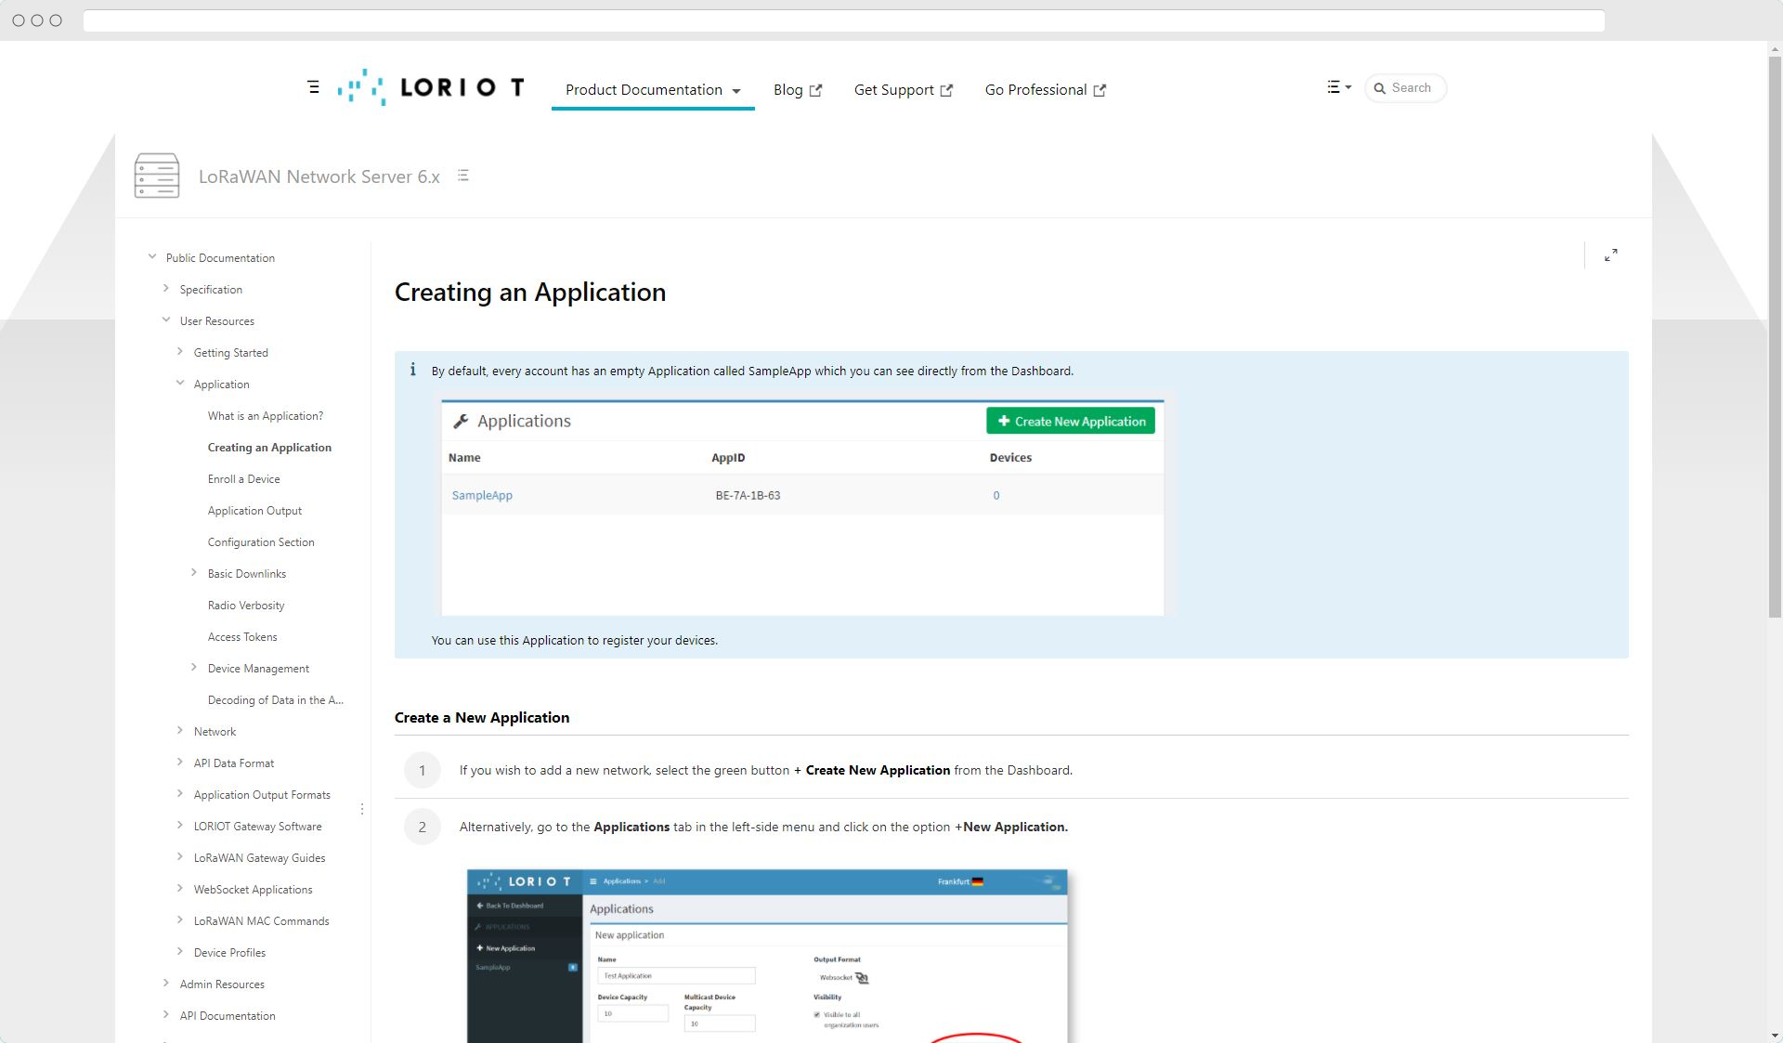Expand the Basic Downlinks tree node
Image resolution: width=1783 pixels, height=1043 pixels.
coord(194,573)
